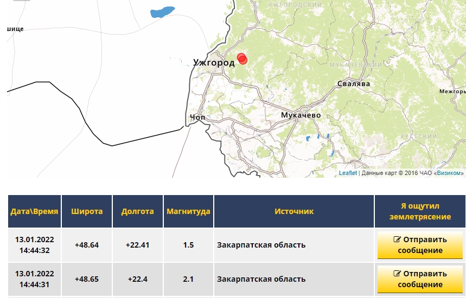Click the Мукачево city label on the map
Viewport: 466px width, 298px height.
tap(301, 115)
